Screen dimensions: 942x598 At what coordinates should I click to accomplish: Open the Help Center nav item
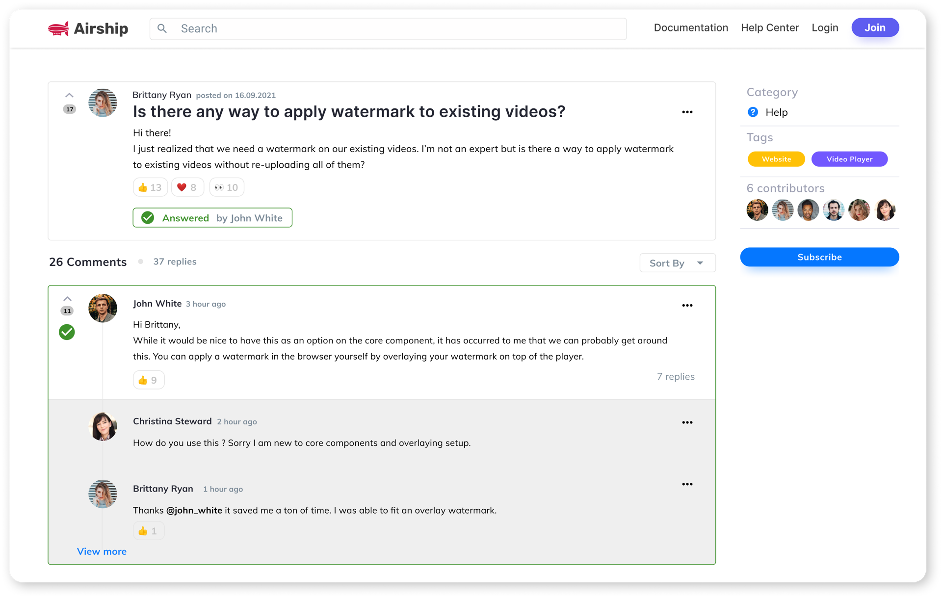tap(770, 28)
